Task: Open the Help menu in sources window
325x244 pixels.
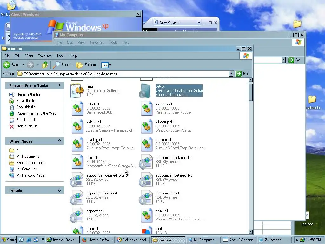Action: pyautogui.click(x=73, y=56)
